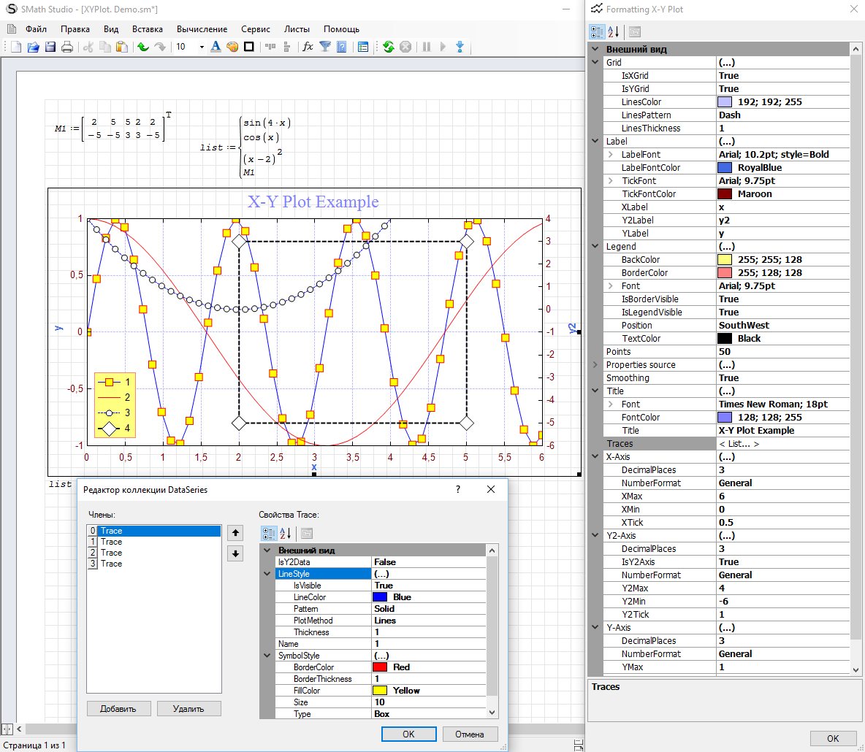Open the Вставка menu
The height and width of the screenshot is (752, 865).
click(148, 29)
